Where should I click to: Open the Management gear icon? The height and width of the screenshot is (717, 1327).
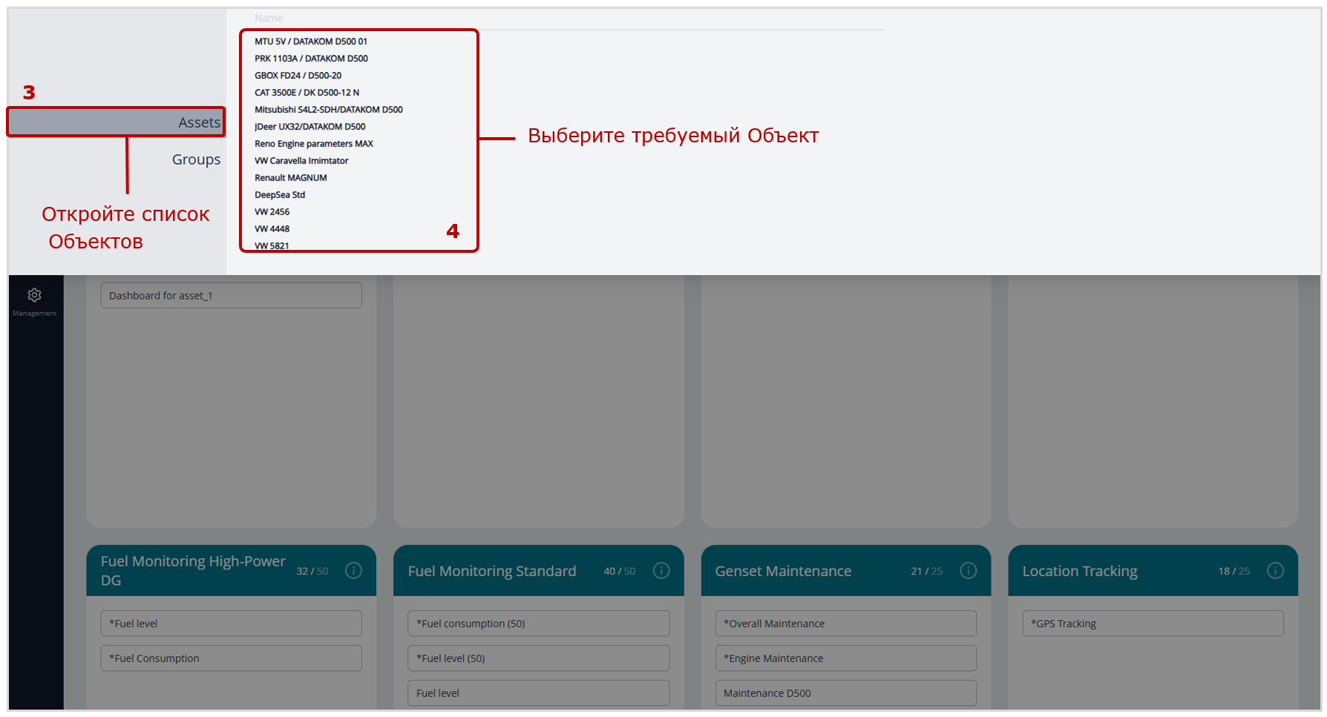point(34,296)
